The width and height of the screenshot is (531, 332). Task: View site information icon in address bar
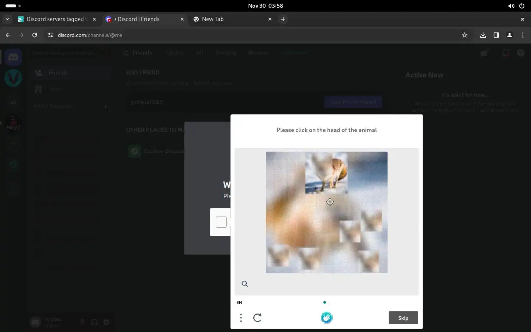[x=51, y=35]
